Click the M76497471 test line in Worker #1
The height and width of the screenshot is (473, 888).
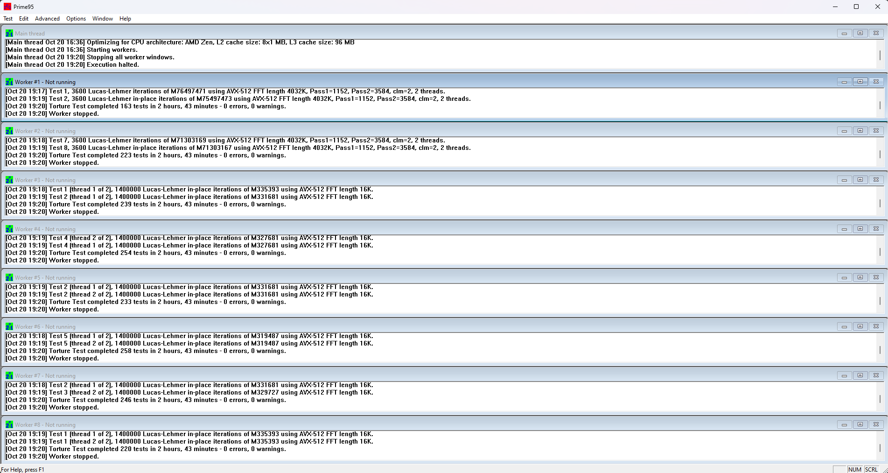click(x=225, y=92)
